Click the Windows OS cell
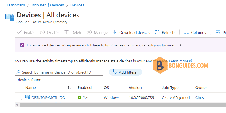Screen dimensions: 226x113 click(x=112, y=98)
